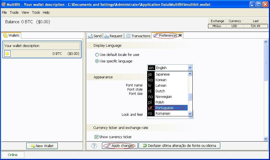Click the Preferences wrench icon on tab
270x160 pixels.
[x=156, y=35]
